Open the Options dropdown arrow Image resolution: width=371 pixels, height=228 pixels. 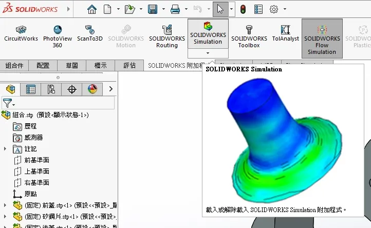tap(285, 9)
